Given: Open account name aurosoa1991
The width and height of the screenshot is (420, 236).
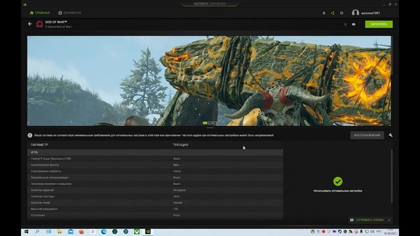Looking at the screenshot, I should (370, 13).
